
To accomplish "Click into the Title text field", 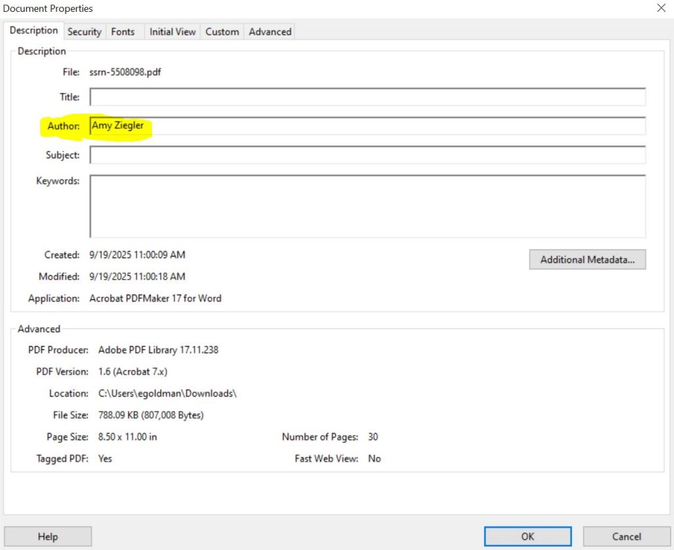I will tap(367, 97).
